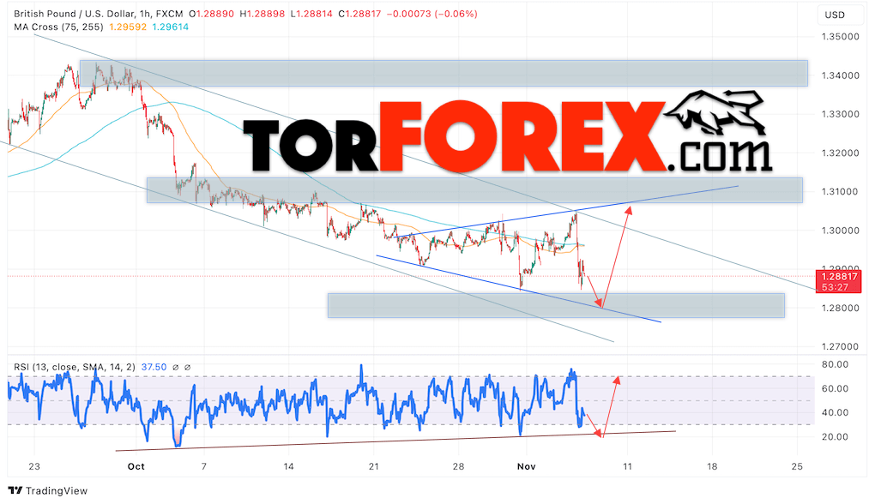
Task: Click the 1.27000 price axis label
Action: 840,346
